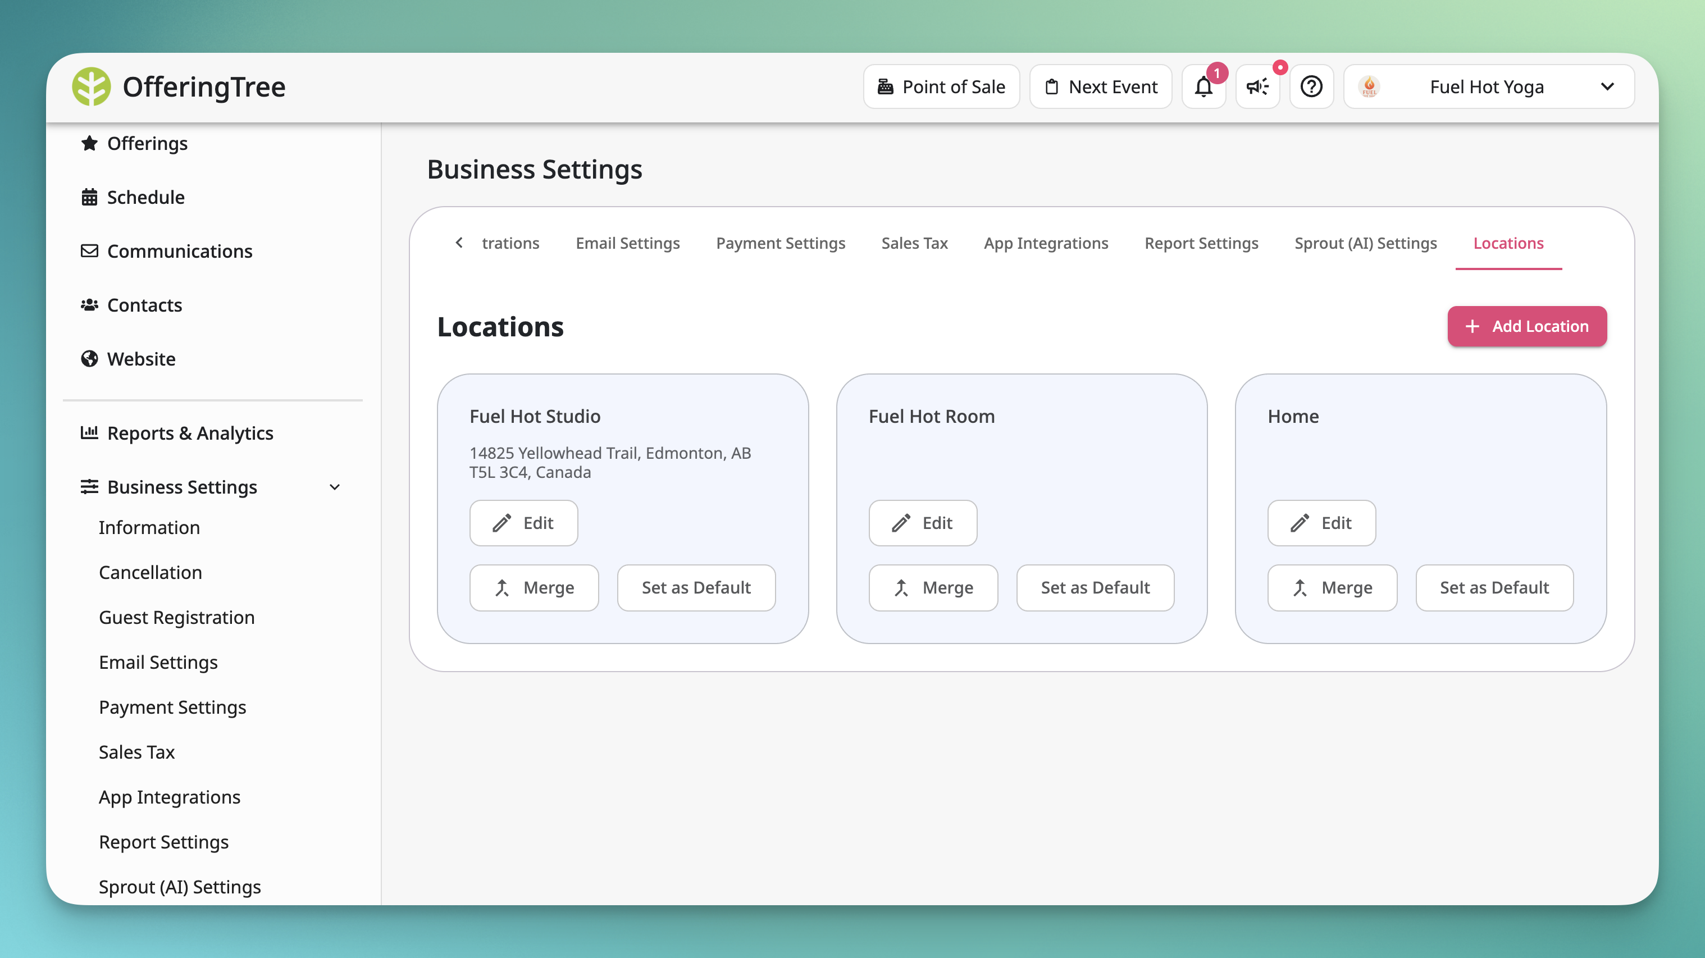Viewport: 1705px width, 958px height.
Task: Click the back arrow in the settings tab strip
Action: pyautogui.click(x=459, y=243)
